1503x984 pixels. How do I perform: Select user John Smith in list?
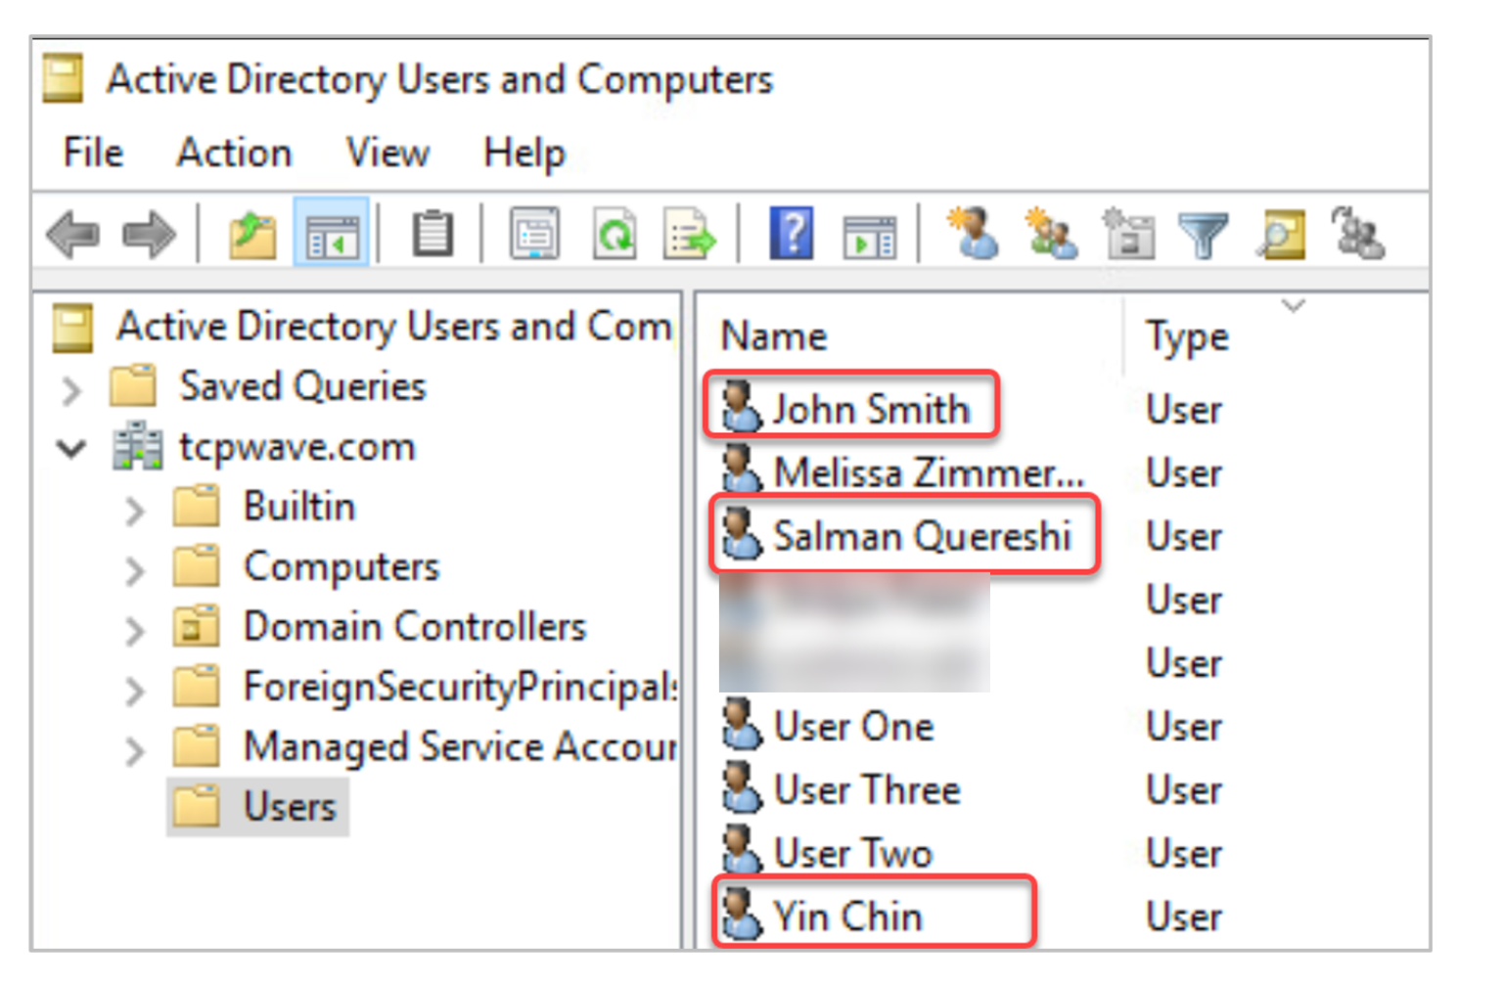coord(869,409)
